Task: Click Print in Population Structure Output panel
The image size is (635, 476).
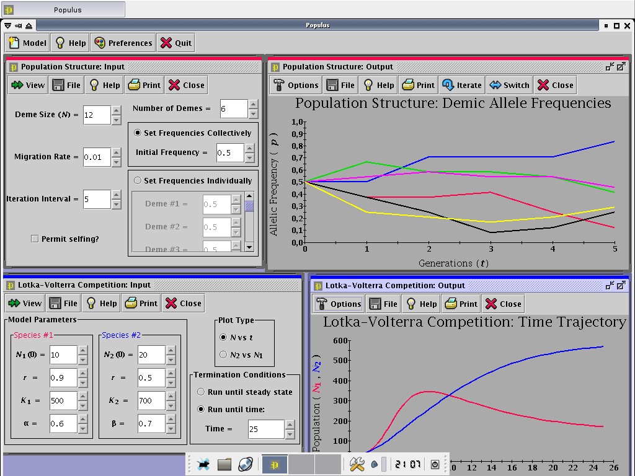Action: click(419, 85)
